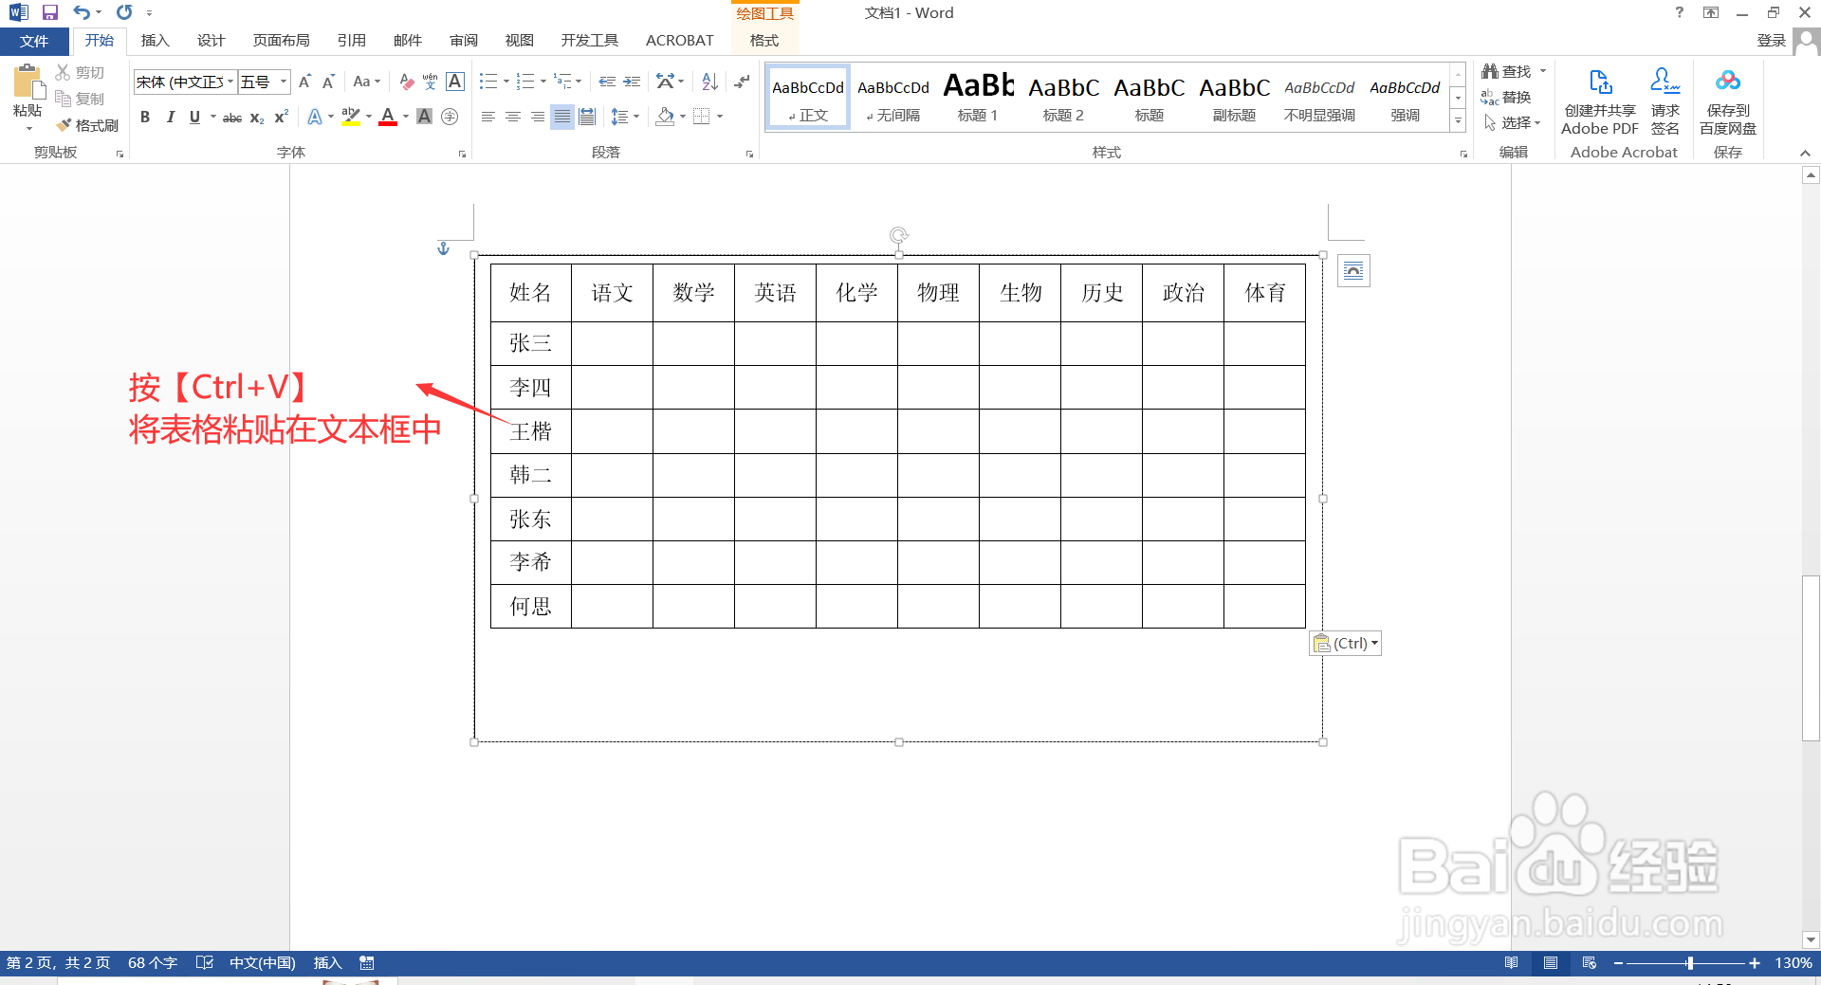Set justify alignment
Image resolution: width=1821 pixels, height=985 pixels.
[x=562, y=117]
